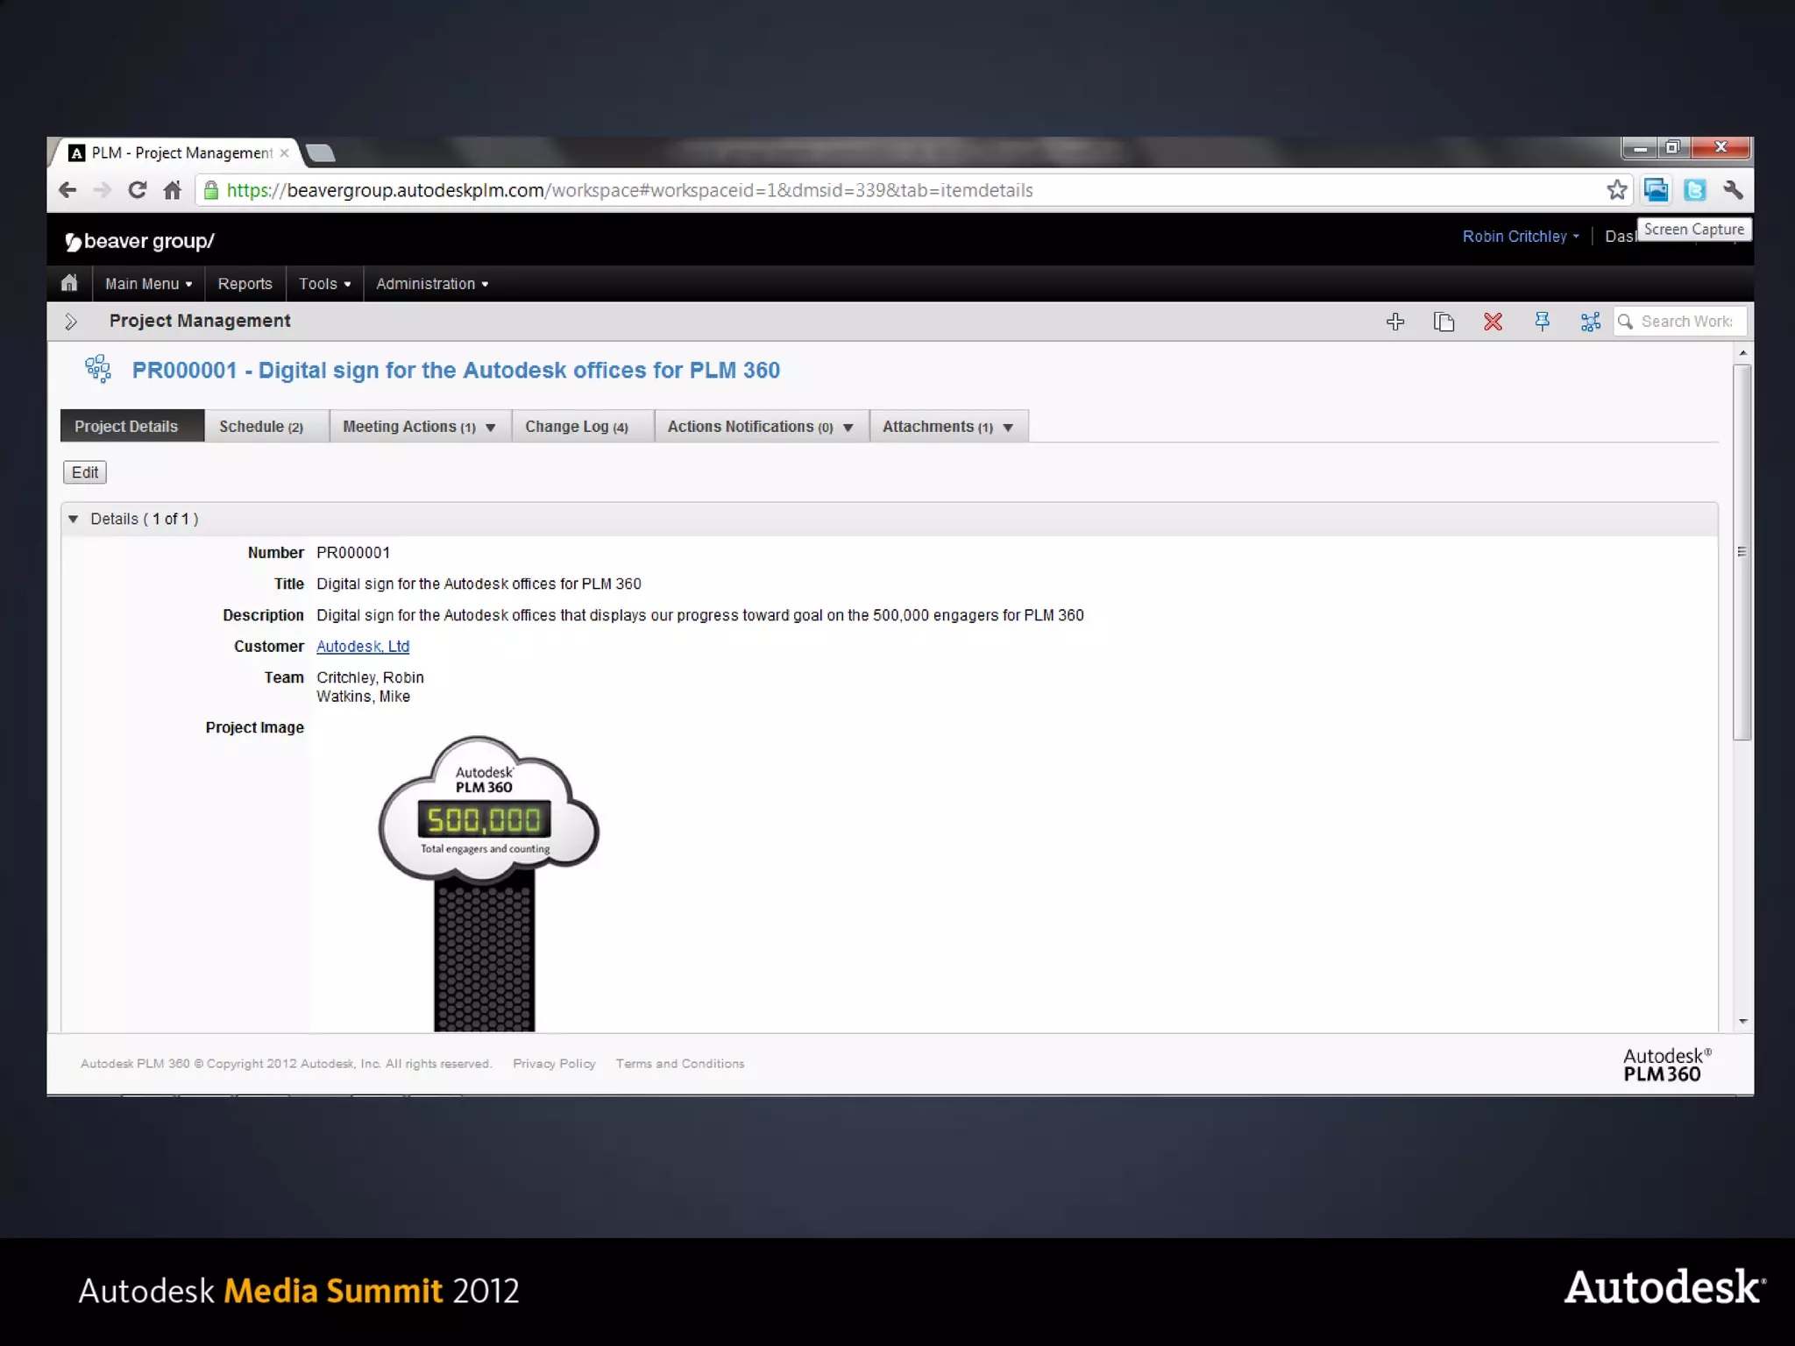The image size is (1795, 1346).
Task: Collapse the Details section triangle
Action: (74, 519)
